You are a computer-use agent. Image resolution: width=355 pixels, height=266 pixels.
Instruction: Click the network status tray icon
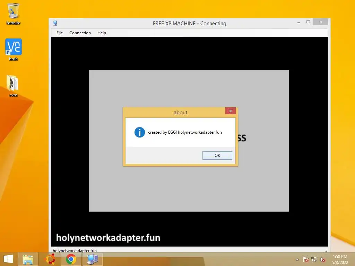(x=314, y=259)
